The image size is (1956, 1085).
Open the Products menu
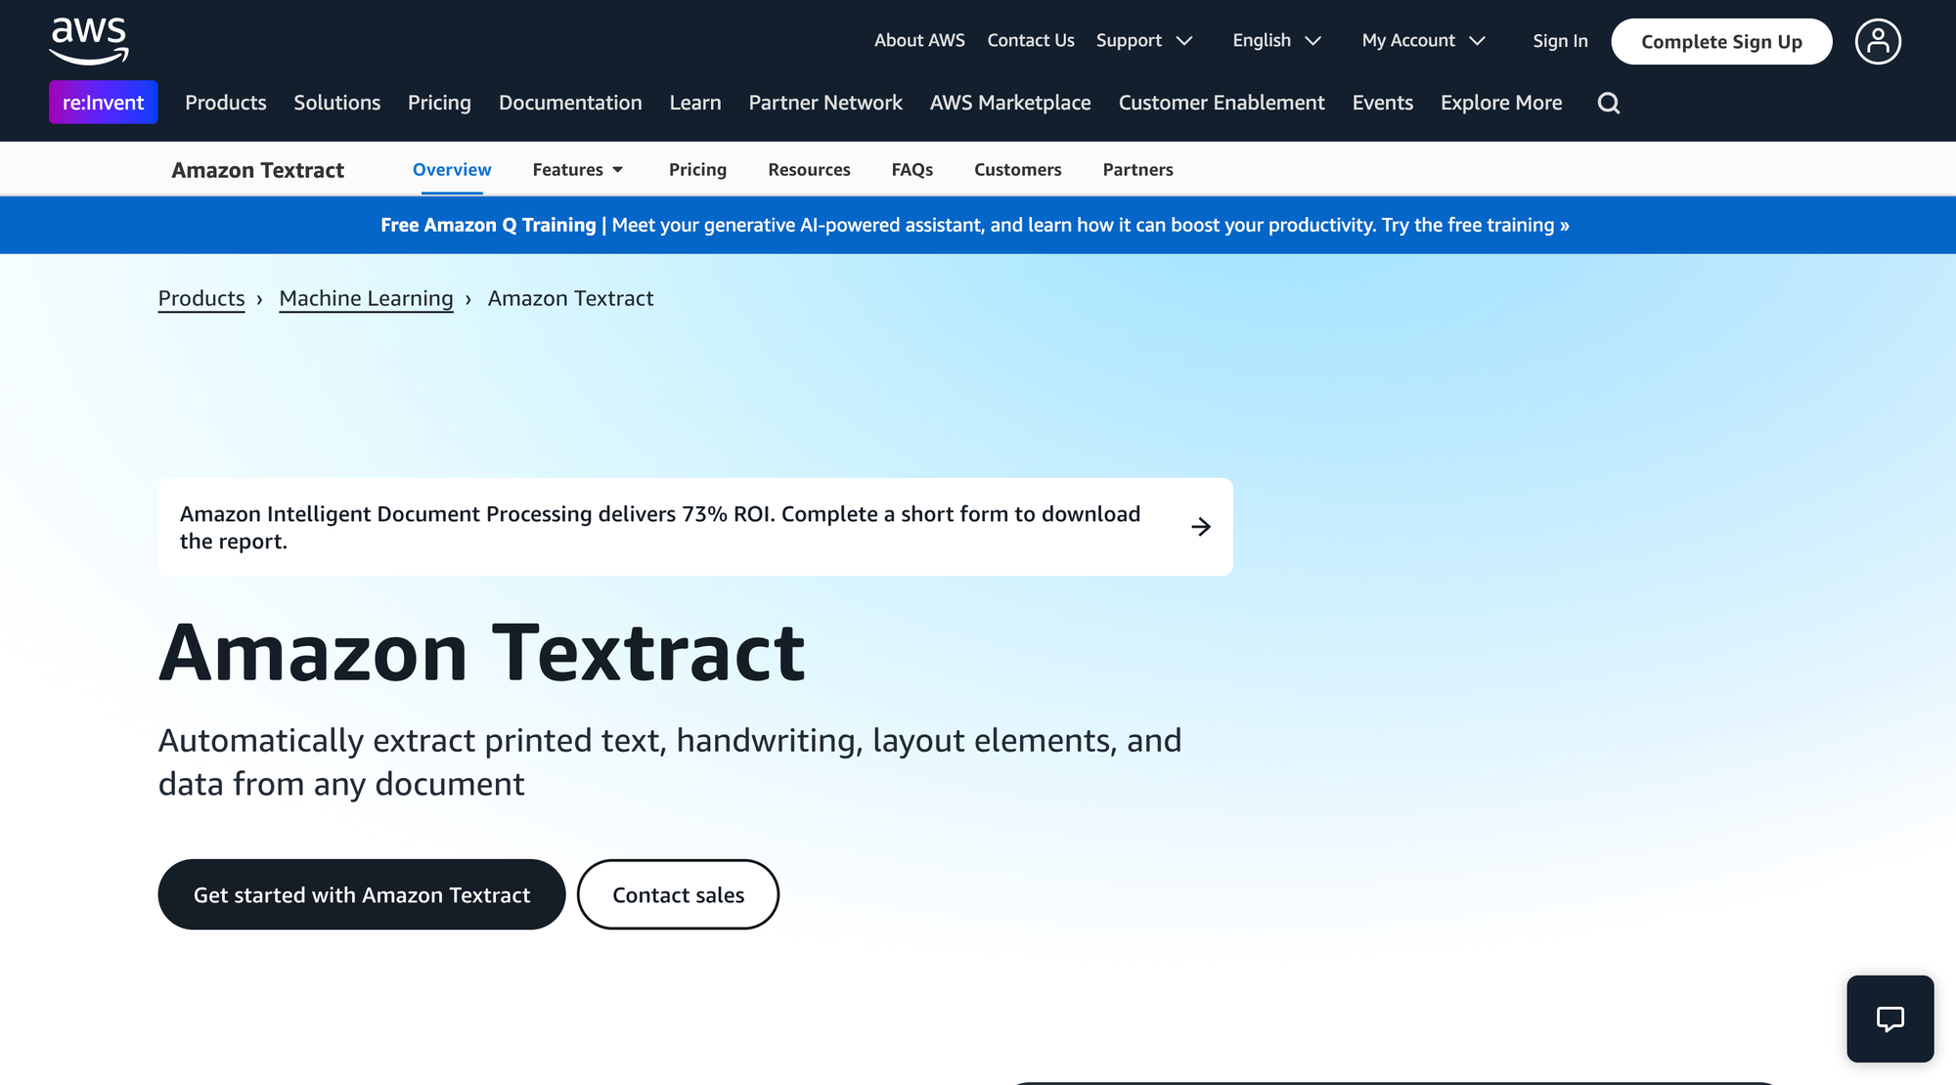coord(226,103)
